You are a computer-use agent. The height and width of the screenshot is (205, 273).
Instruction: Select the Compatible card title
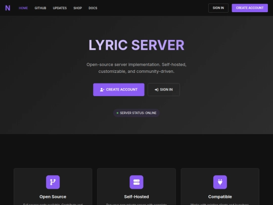coord(220,196)
